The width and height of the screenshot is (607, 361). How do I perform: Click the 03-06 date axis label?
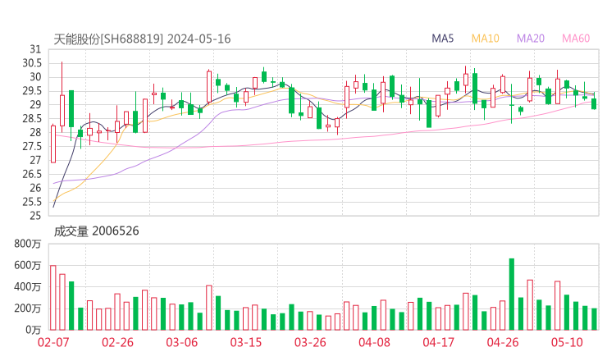tap(181, 342)
